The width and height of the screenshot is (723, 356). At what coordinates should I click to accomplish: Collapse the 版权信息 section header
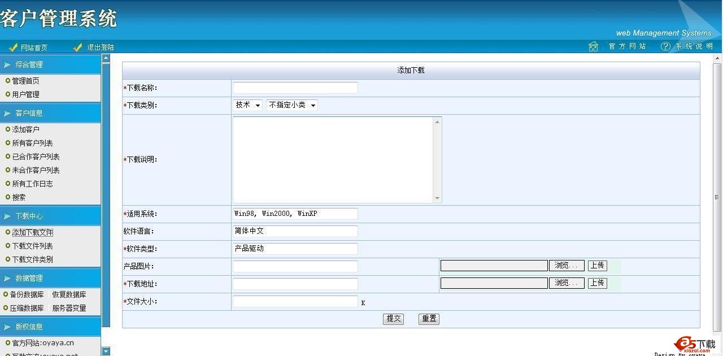coord(50,327)
